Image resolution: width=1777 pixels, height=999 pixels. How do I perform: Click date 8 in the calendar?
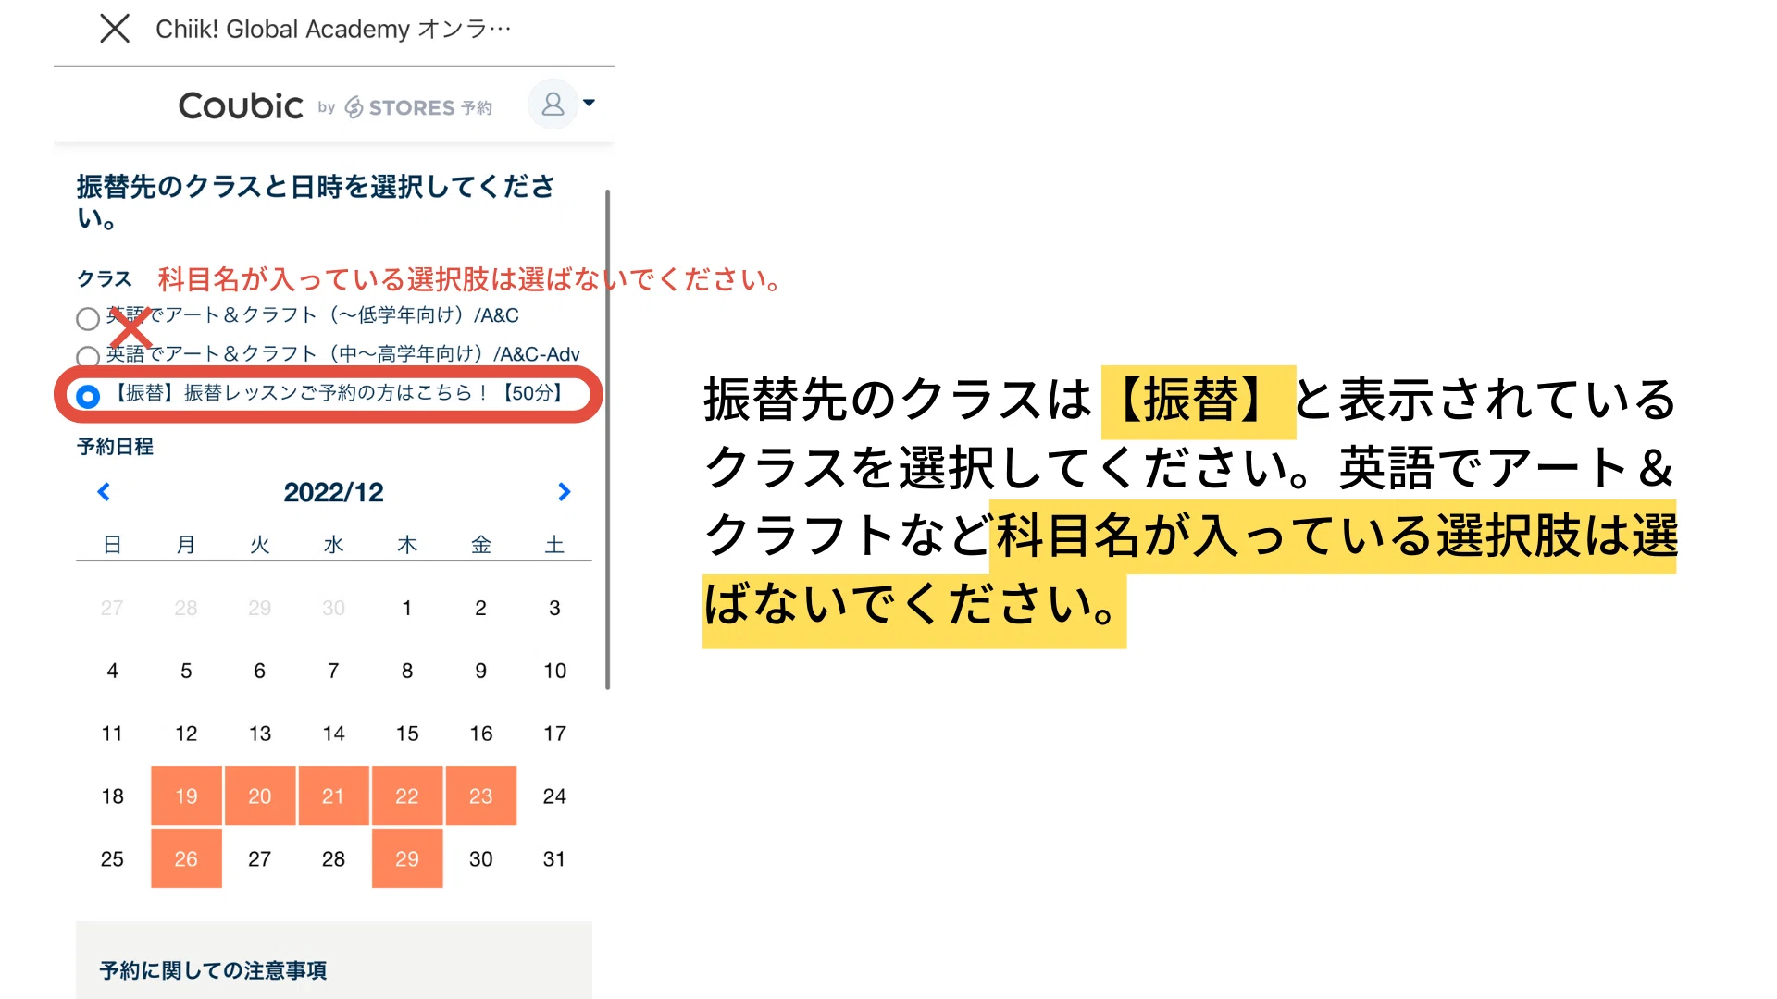click(407, 671)
